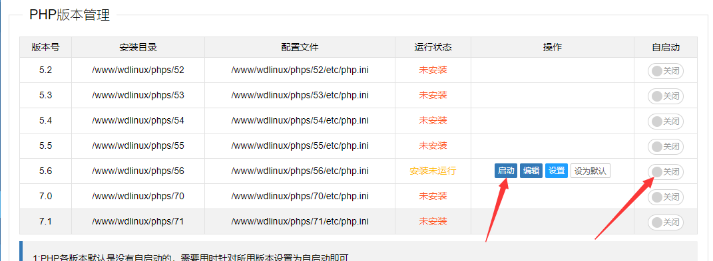The width and height of the screenshot is (713, 261).
Task: Click 设为默认 for PHP 5.6
Action: tap(591, 171)
